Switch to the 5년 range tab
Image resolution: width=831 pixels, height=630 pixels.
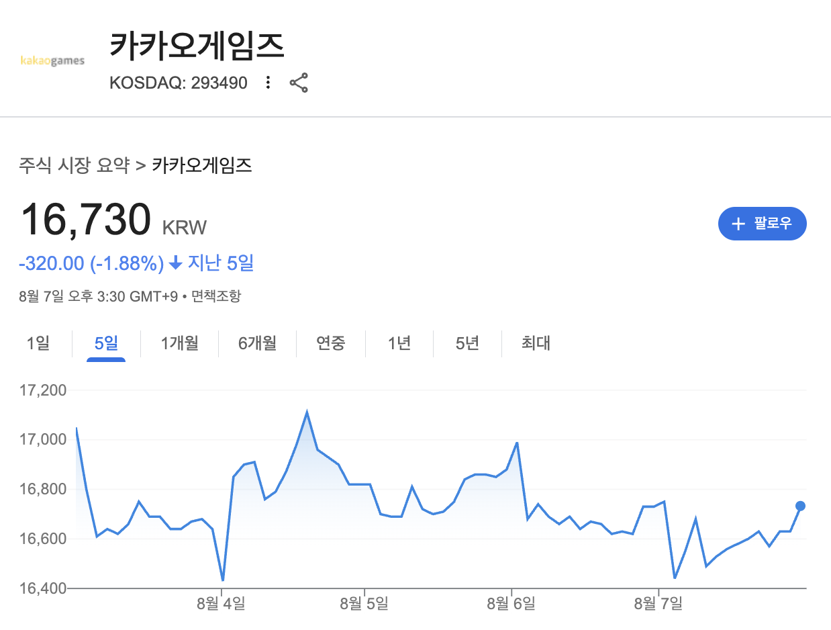467,343
